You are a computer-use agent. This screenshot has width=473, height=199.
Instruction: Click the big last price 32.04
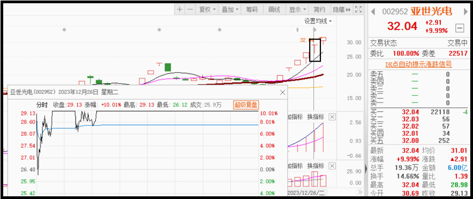pyautogui.click(x=402, y=26)
